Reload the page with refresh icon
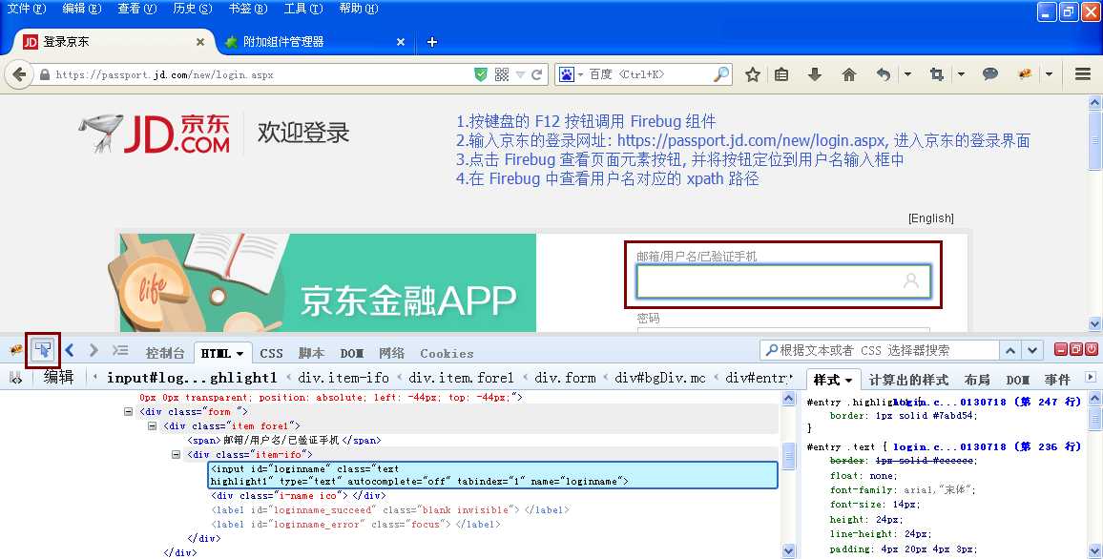Screen dimensions: 1103x559 click(x=537, y=74)
